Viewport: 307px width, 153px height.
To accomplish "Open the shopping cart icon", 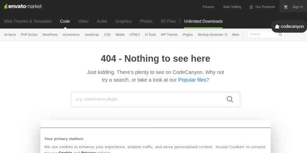I will pyautogui.click(x=286, y=7).
